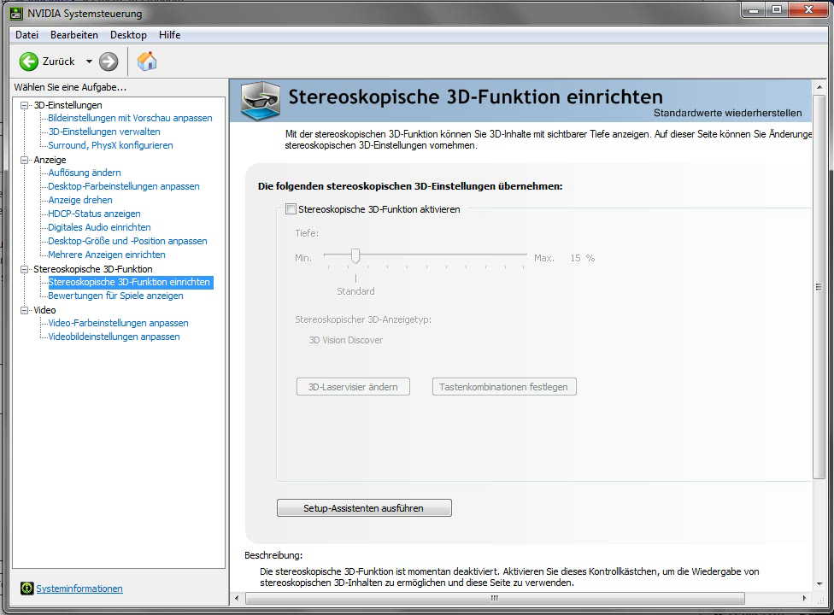Click the 3D Vision Discover display type text
The width and height of the screenshot is (834, 615).
346,340
